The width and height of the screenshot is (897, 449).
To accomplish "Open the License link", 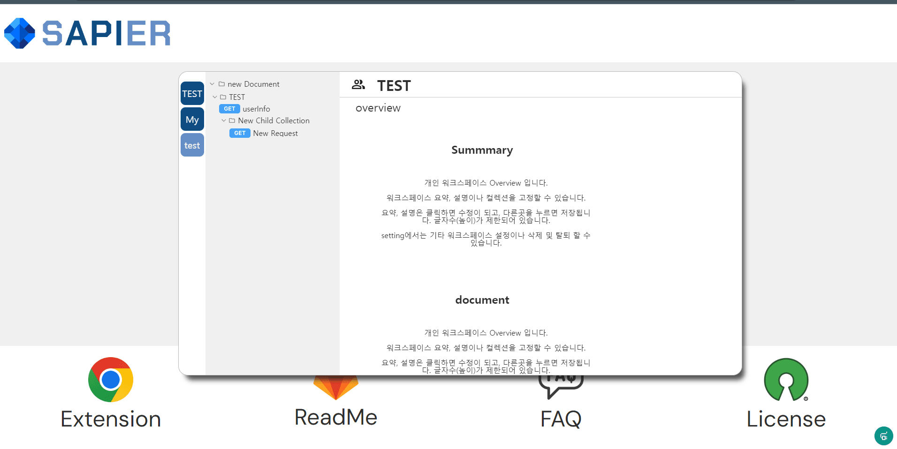I will point(786,419).
